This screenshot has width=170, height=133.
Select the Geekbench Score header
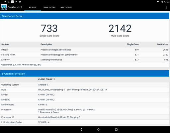click(x=85, y=16)
